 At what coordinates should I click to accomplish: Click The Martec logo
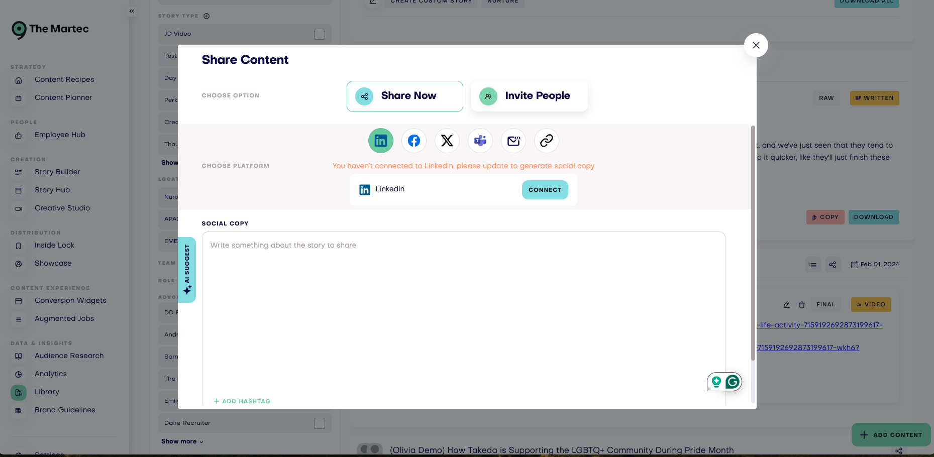click(50, 30)
